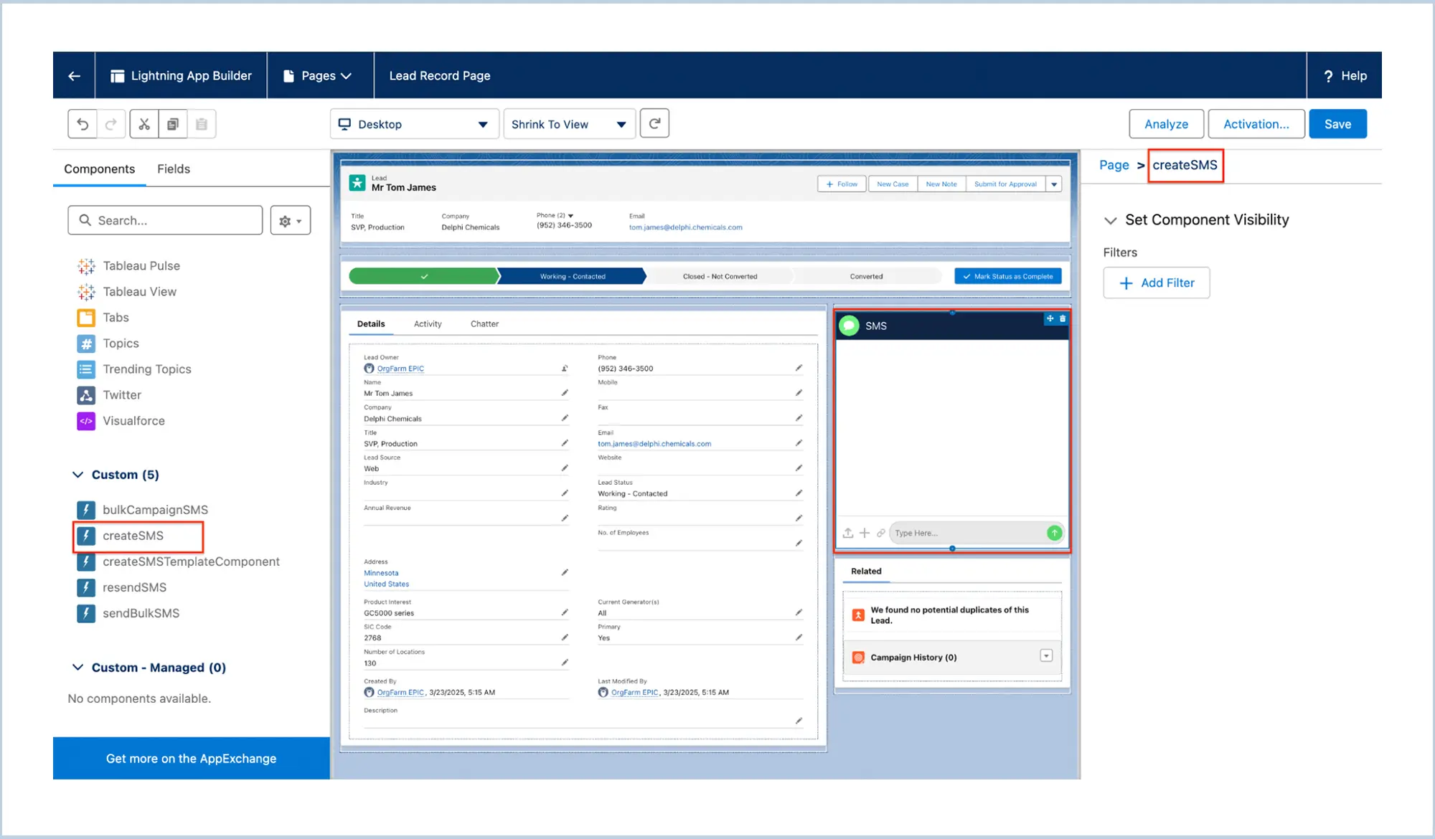
Task: Click the undo icon in toolbar
Action: point(83,124)
